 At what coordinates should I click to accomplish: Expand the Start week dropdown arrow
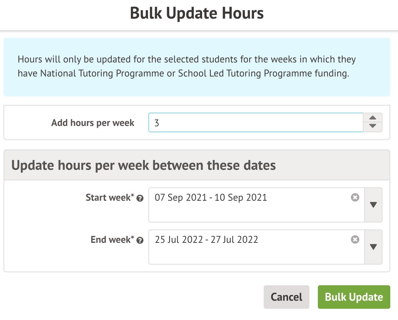click(373, 205)
